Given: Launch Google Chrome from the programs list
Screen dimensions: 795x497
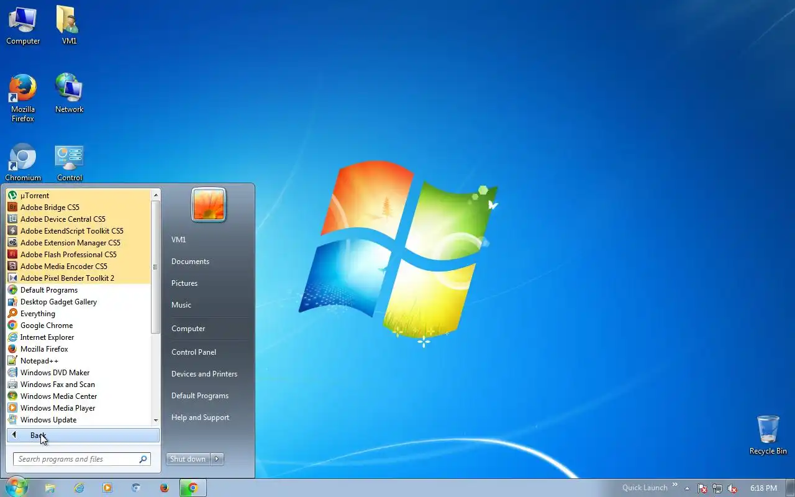Looking at the screenshot, I should click(x=78, y=325).
